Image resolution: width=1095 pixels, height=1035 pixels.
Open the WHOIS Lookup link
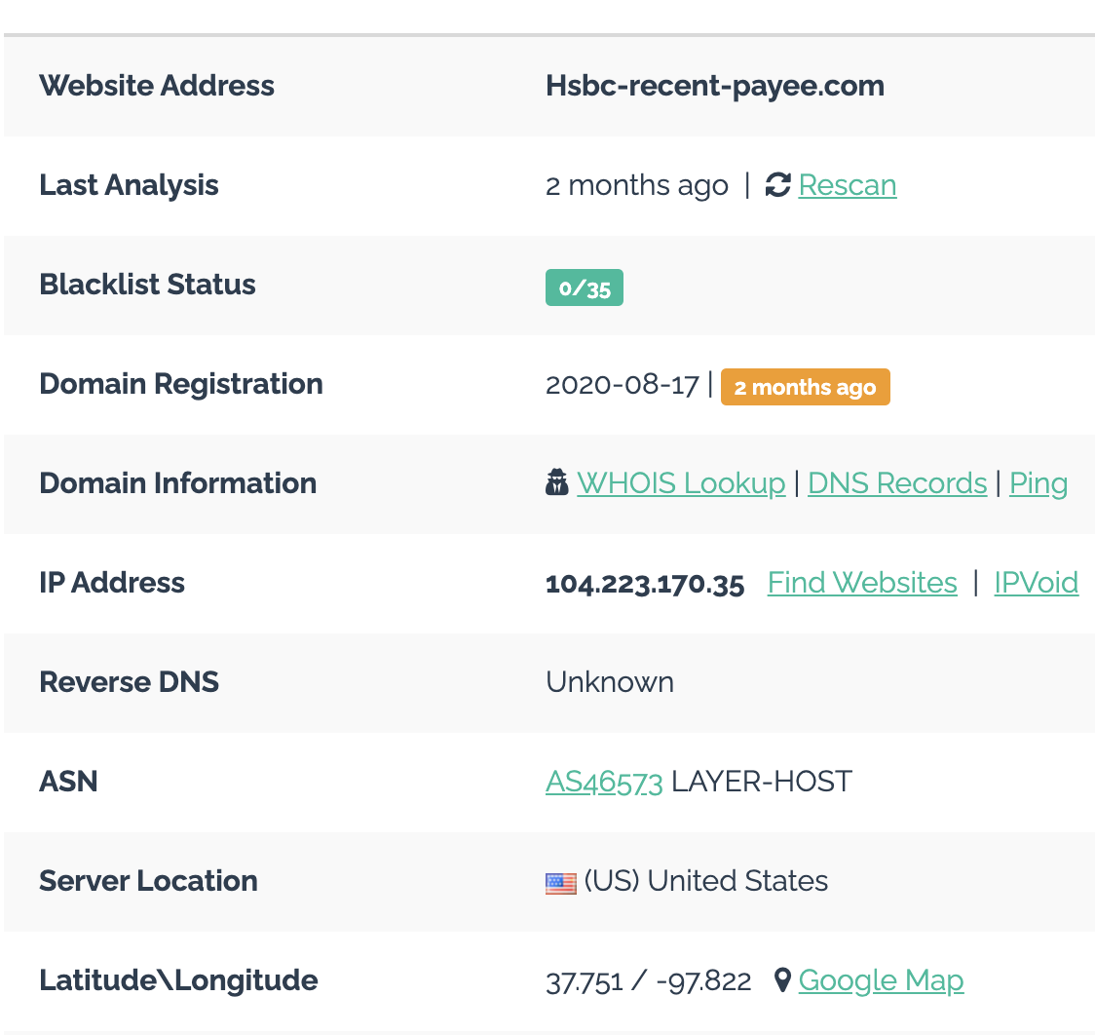point(681,483)
